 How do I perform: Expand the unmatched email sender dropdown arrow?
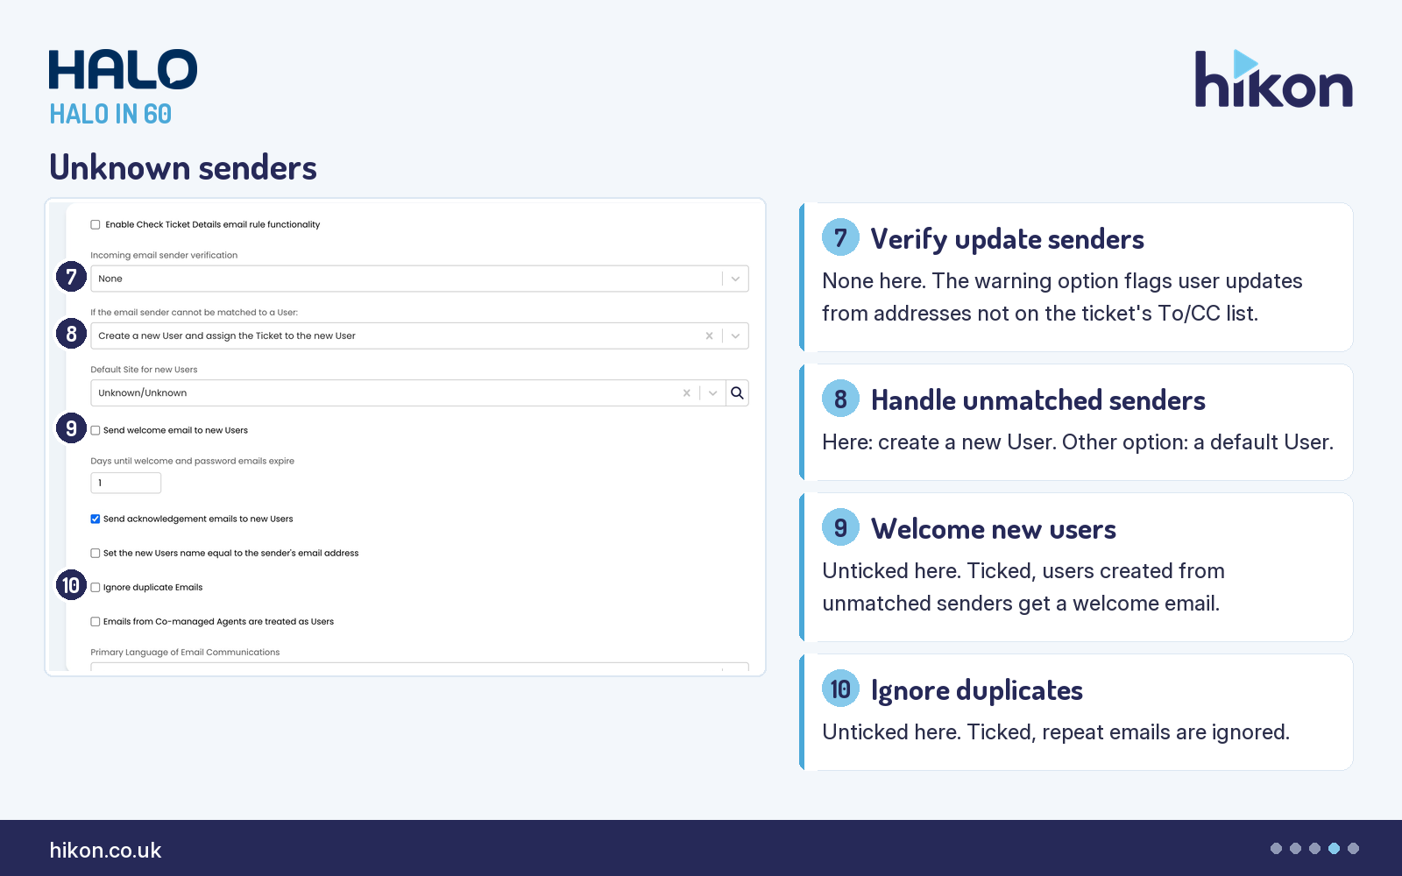735,336
